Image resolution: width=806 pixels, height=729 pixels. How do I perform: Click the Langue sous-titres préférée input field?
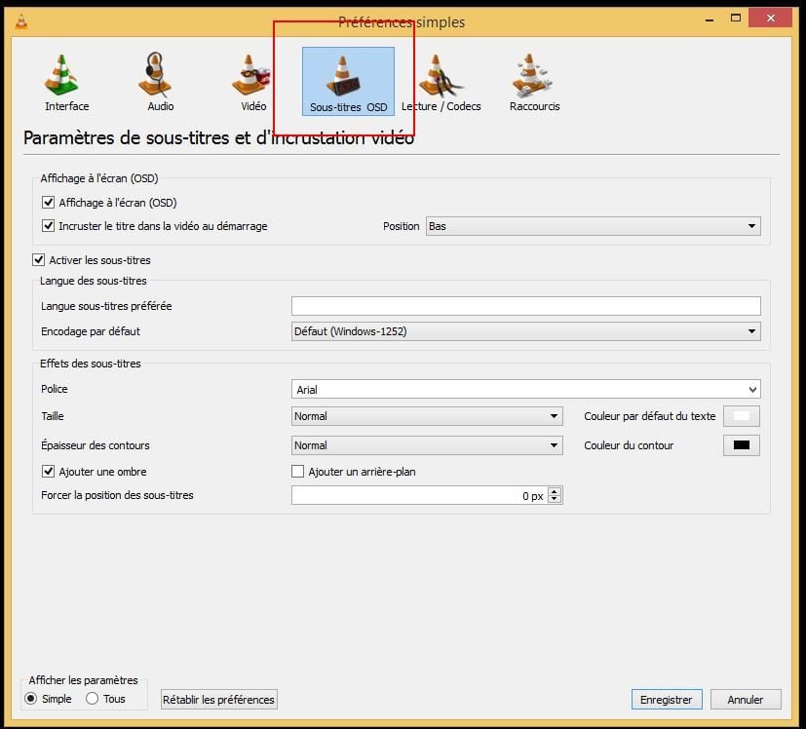(526, 306)
